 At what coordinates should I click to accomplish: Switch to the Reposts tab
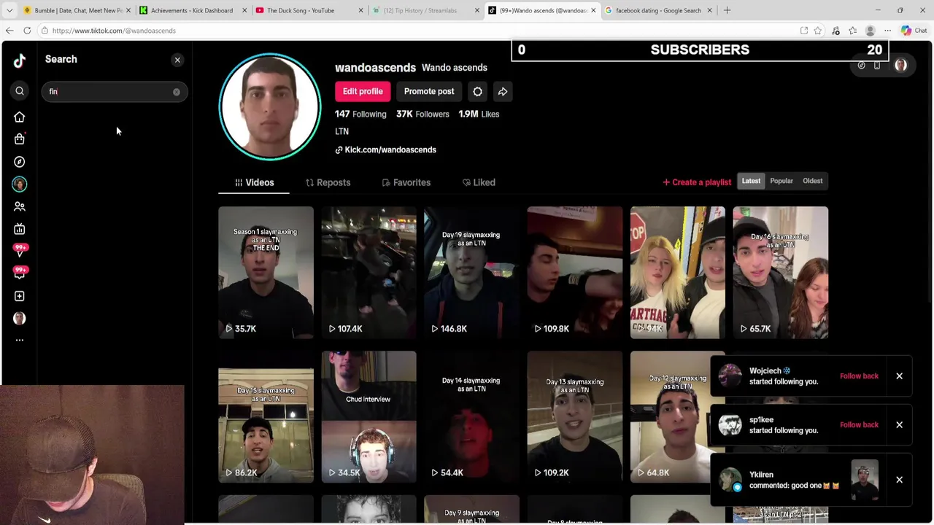coord(328,182)
